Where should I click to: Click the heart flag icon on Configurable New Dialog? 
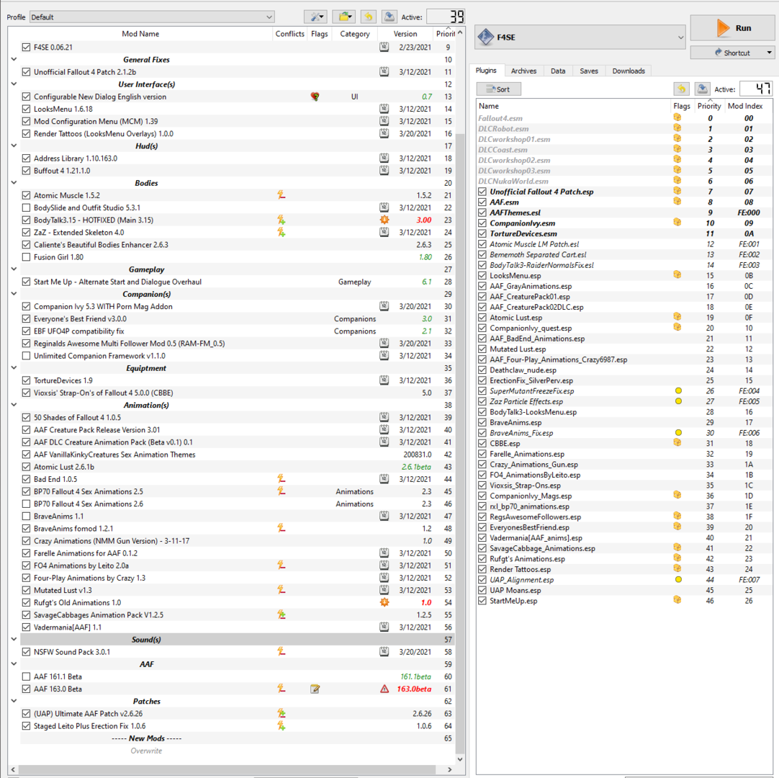315,97
